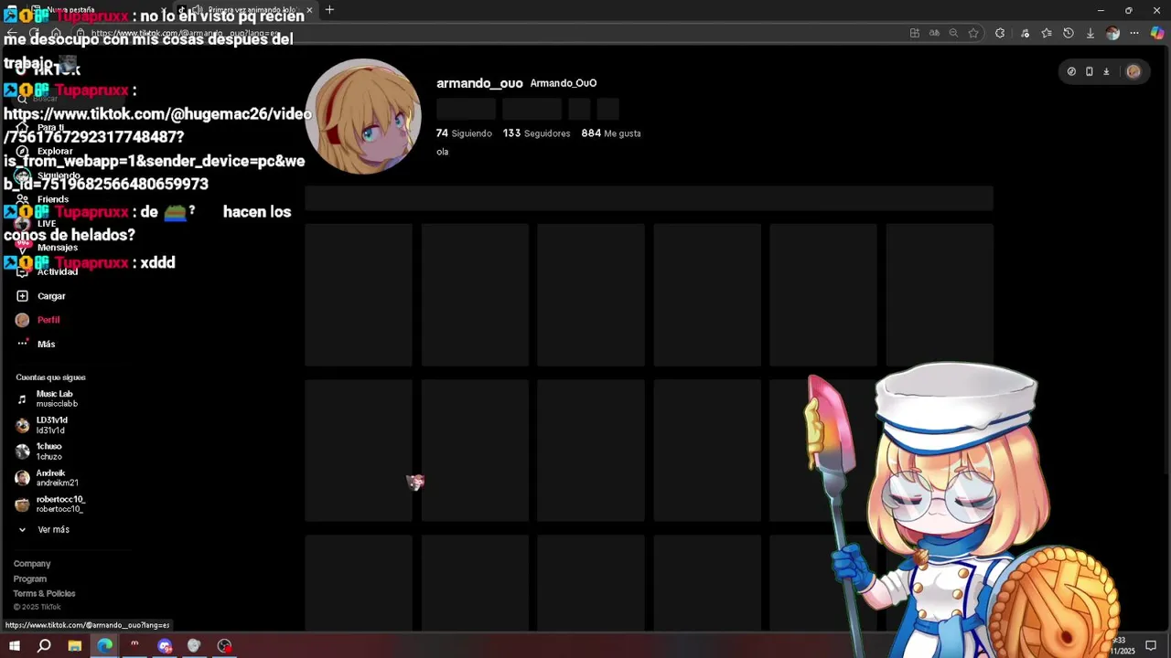This screenshot has width=1171, height=658.
Task: Click the media music-note toolbar icon
Action: (x=1025, y=33)
